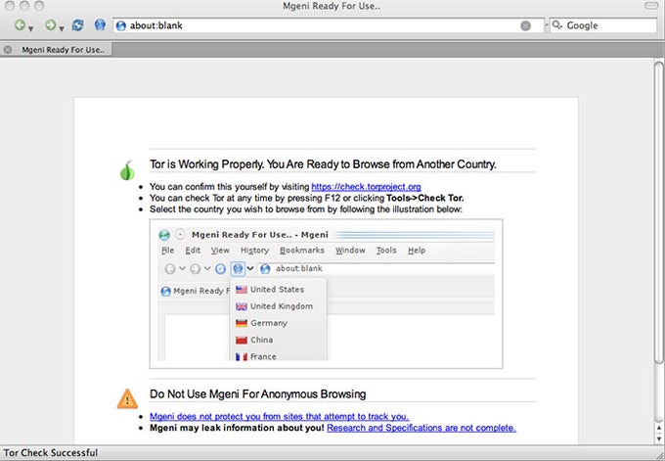Select the Mgeni Ready For Use tab
The image size is (665, 461).
tap(56, 50)
